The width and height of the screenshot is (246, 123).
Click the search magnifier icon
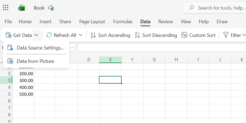coord(191,8)
